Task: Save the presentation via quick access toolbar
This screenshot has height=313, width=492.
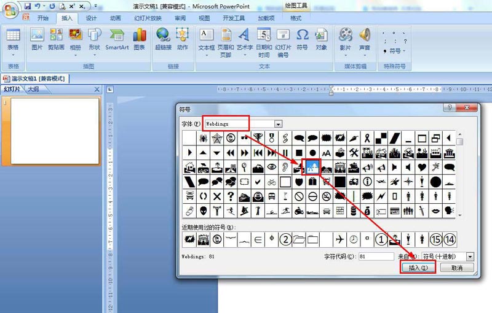Action: (27, 6)
